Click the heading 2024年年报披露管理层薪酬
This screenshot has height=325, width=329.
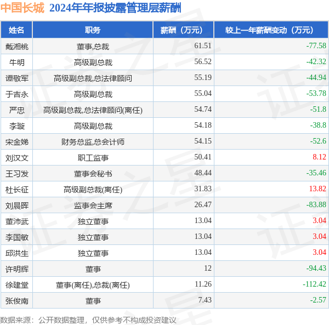(115, 8)
